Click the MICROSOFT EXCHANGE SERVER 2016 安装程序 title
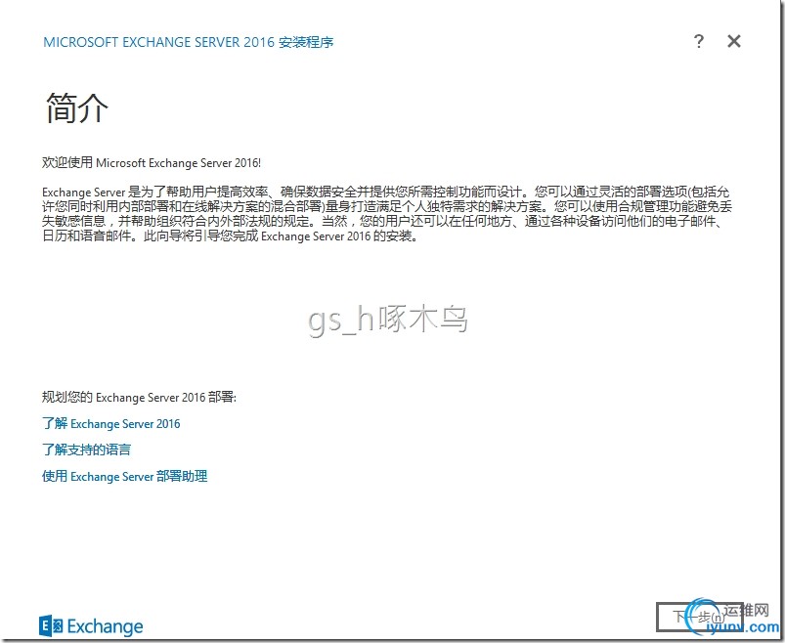The height and width of the screenshot is (643, 785). click(x=189, y=42)
